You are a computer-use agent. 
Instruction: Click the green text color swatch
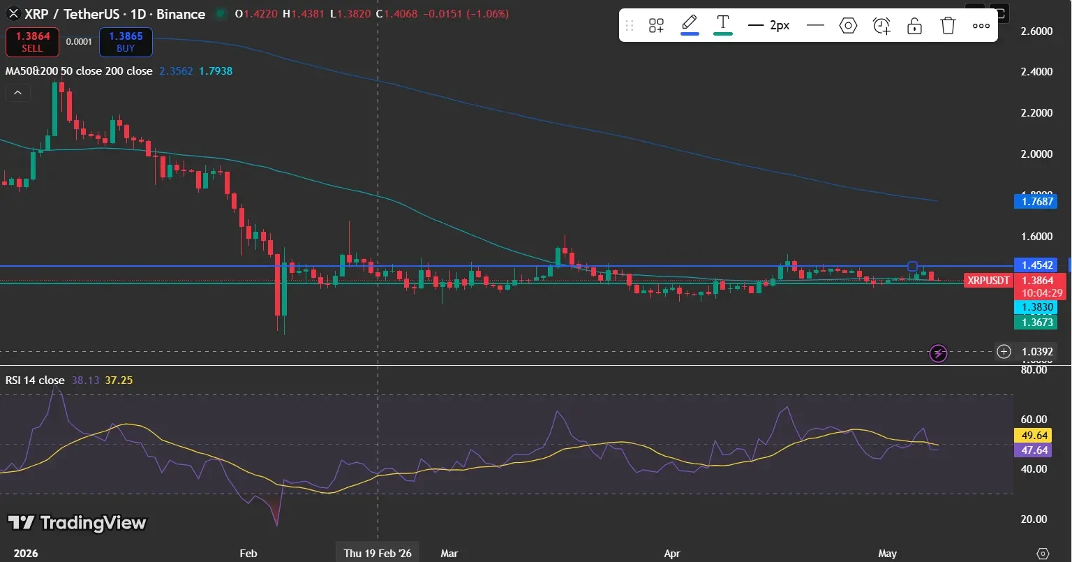[x=723, y=33]
